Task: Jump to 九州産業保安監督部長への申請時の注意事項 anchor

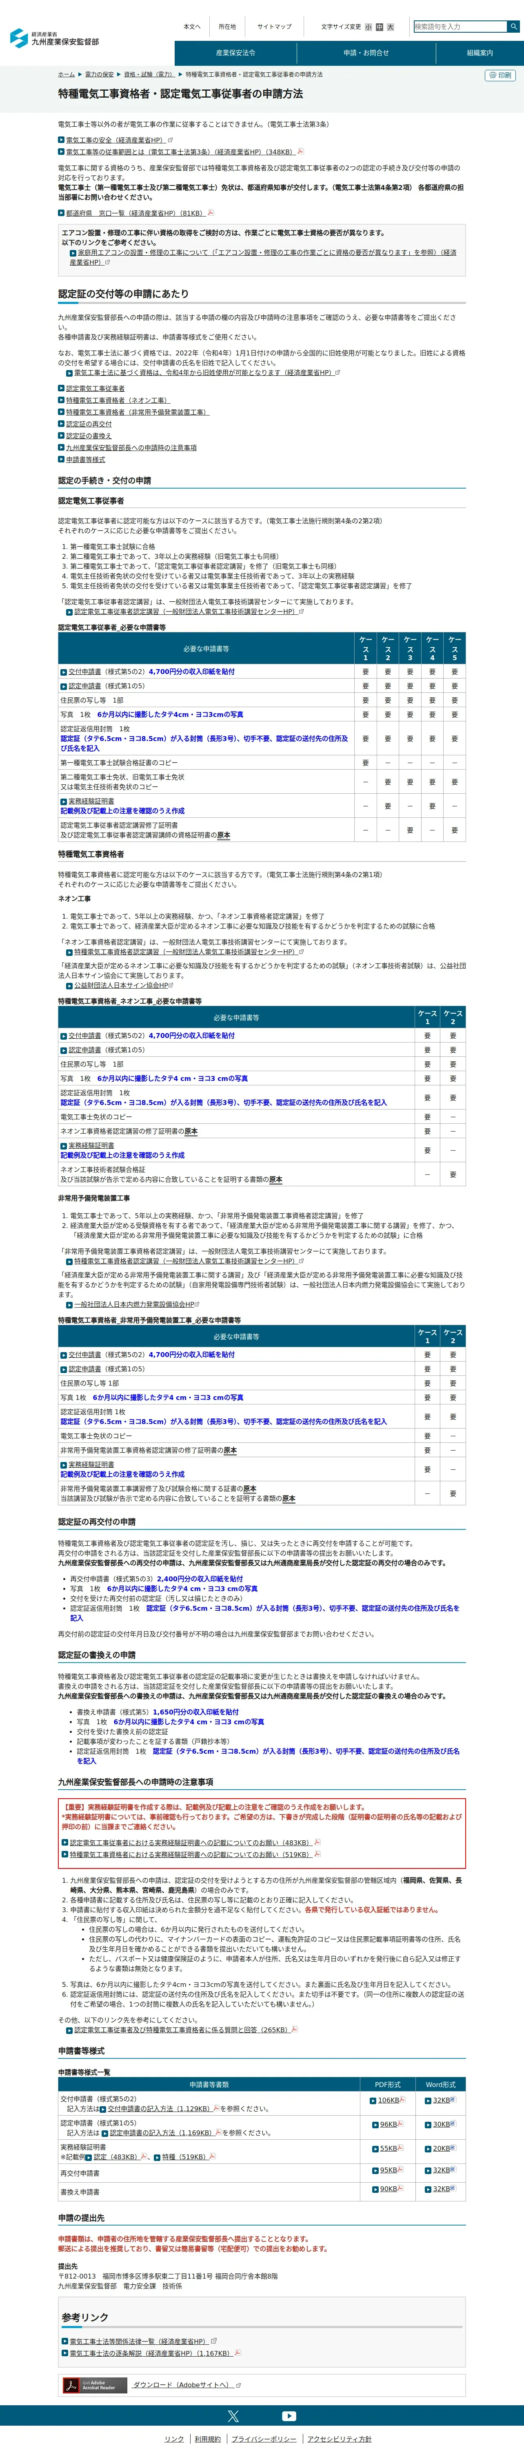Action: [131, 447]
